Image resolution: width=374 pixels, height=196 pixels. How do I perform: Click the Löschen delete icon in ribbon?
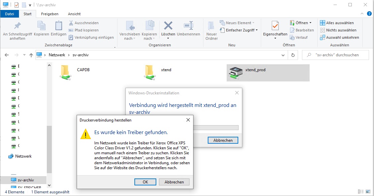coord(168,26)
